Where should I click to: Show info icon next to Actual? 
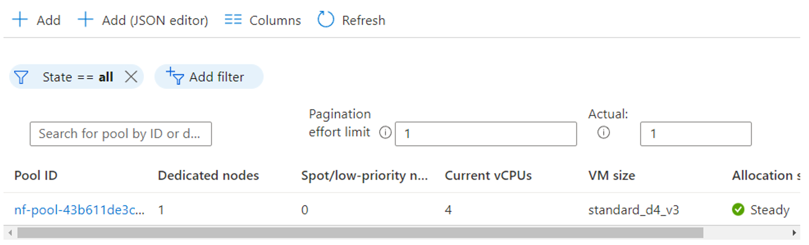pos(603,133)
